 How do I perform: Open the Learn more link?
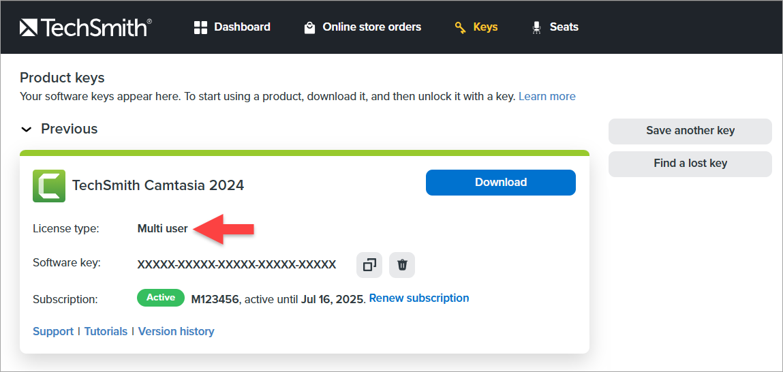(547, 96)
